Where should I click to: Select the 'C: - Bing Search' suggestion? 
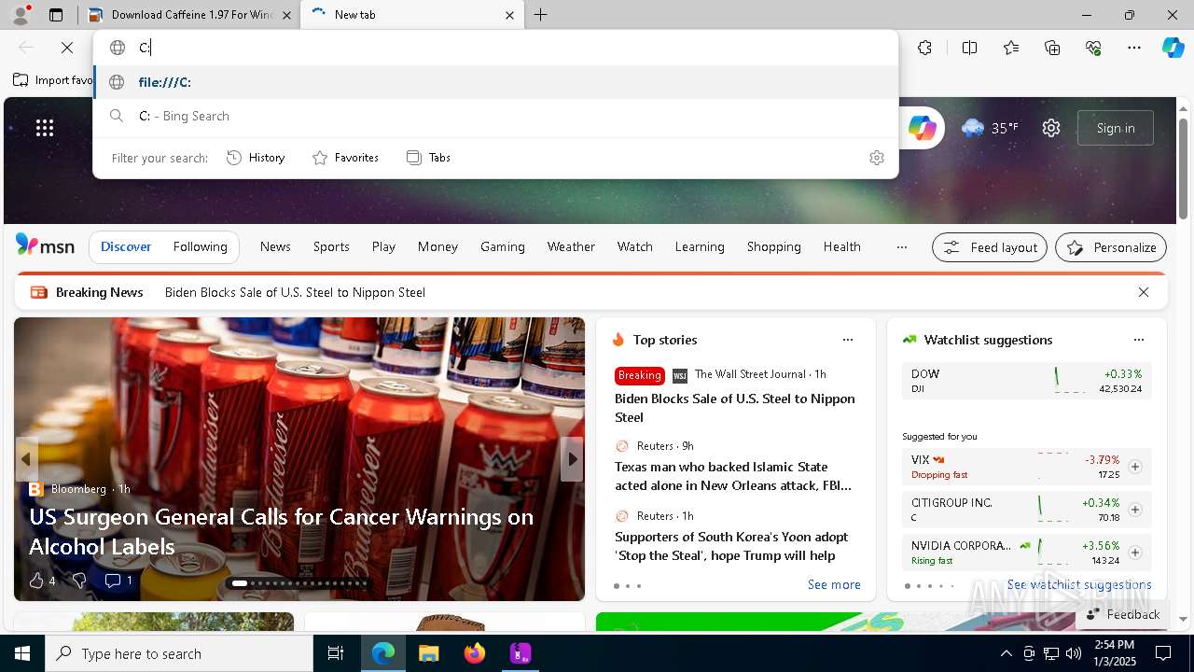[495, 116]
